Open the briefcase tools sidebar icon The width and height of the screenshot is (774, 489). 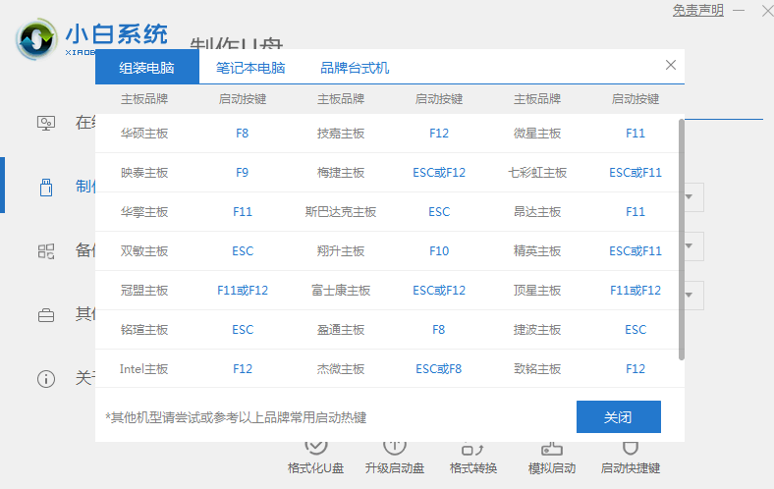(x=46, y=315)
